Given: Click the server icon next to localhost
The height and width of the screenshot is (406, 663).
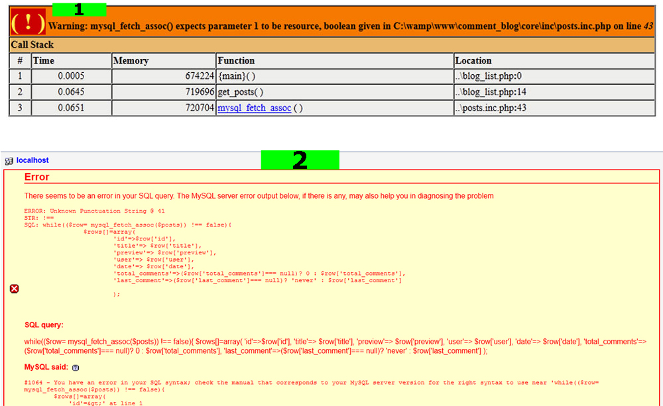Looking at the screenshot, I should tap(9, 161).
